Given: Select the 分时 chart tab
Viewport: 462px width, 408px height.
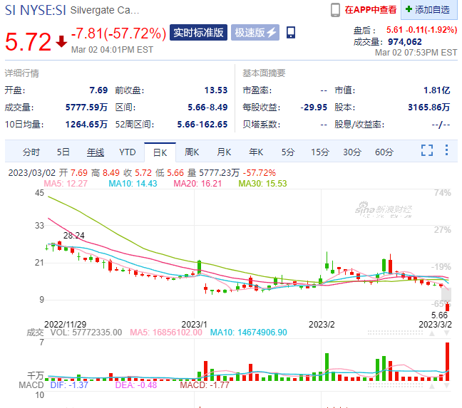Looking at the screenshot, I should tap(31, 152).
